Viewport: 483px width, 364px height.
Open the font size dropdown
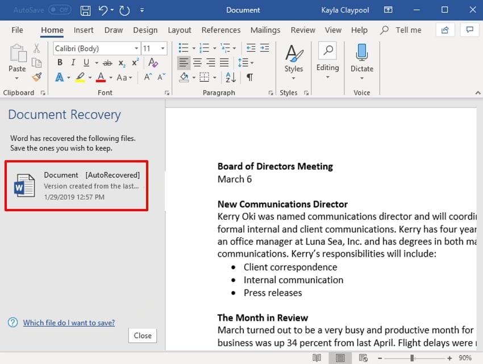pos(163,48)
